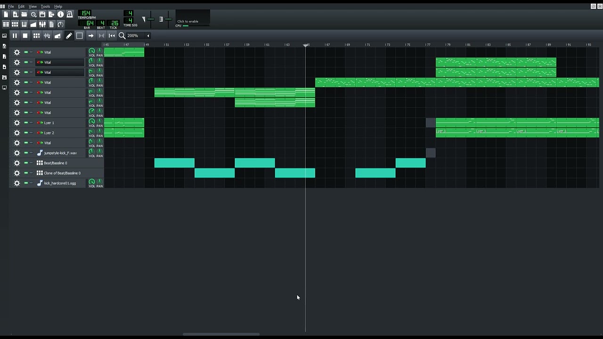The height and width of the screenshot is (339, 603).
Task: Select the Edit mode selection tool
Action: click(x=80, y=36)
